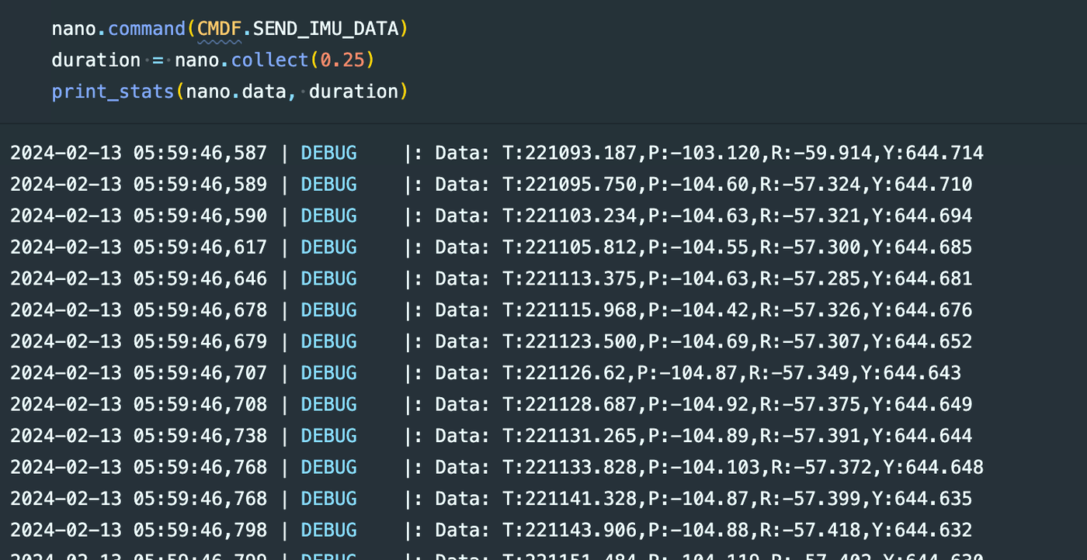Click log line with timestamp 05:59:46,707
1087x560 pixels.
pos(486,373)
